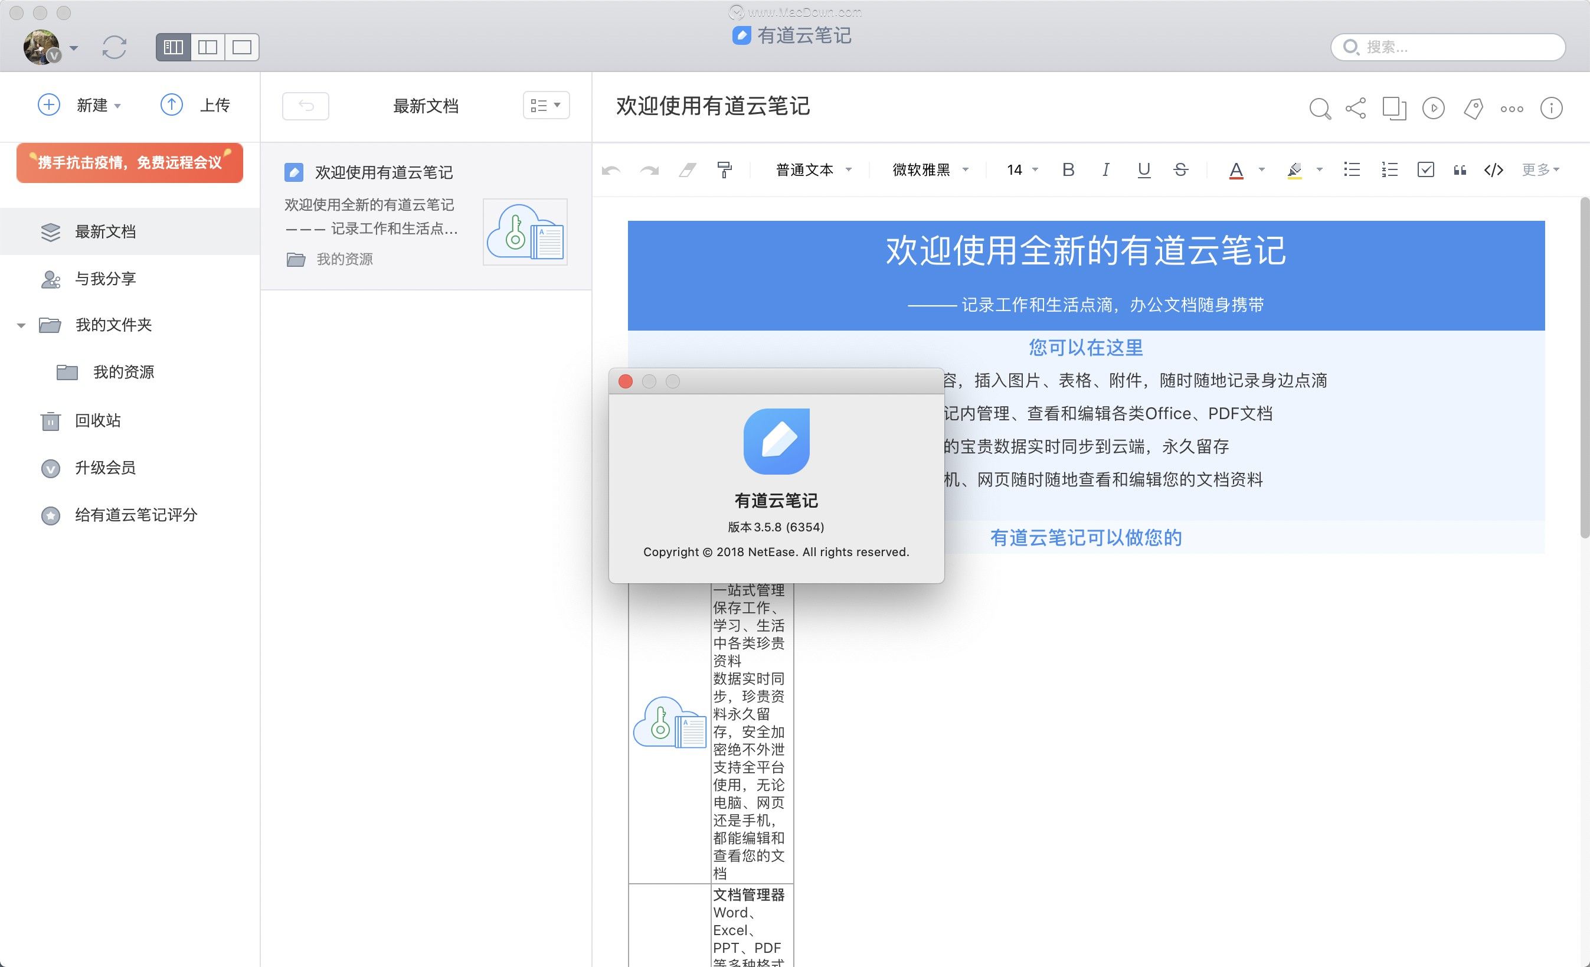
Task: Open the three-dots more options icon
Action: point(1512,109)
